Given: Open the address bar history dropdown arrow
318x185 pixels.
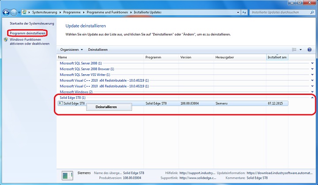Looking at the screenshot, I should (238, 12).
